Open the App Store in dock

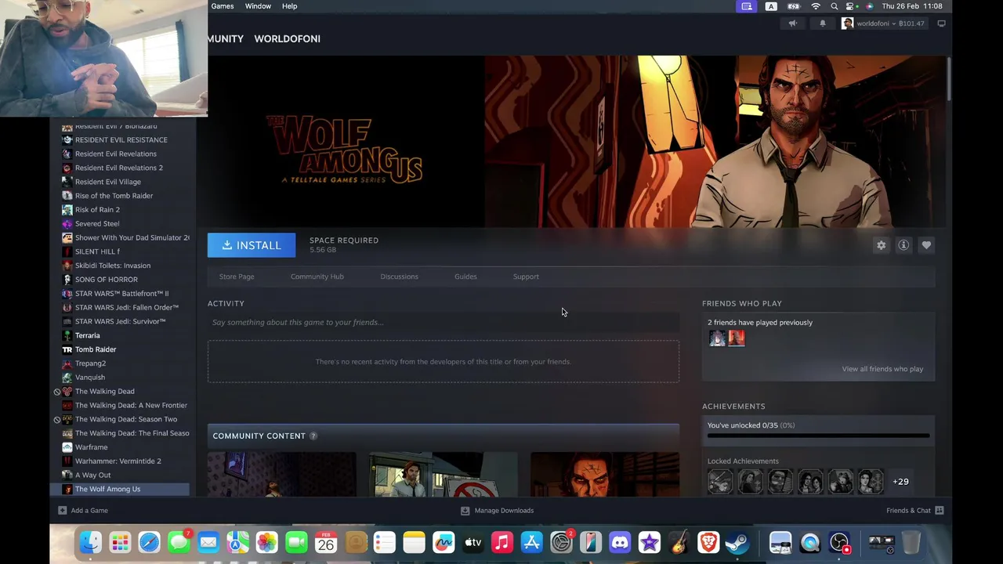click(x=532, y=542)
